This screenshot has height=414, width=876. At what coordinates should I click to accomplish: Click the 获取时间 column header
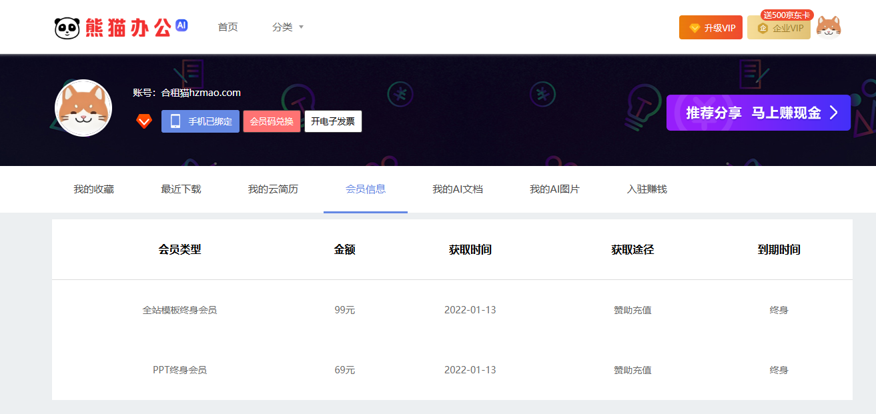470,250
